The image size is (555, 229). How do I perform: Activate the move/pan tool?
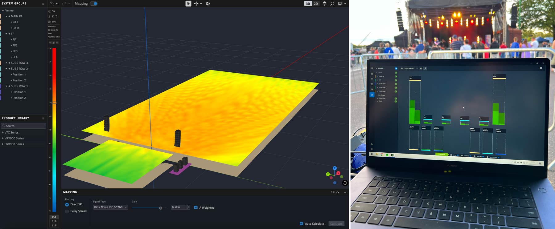196,4
